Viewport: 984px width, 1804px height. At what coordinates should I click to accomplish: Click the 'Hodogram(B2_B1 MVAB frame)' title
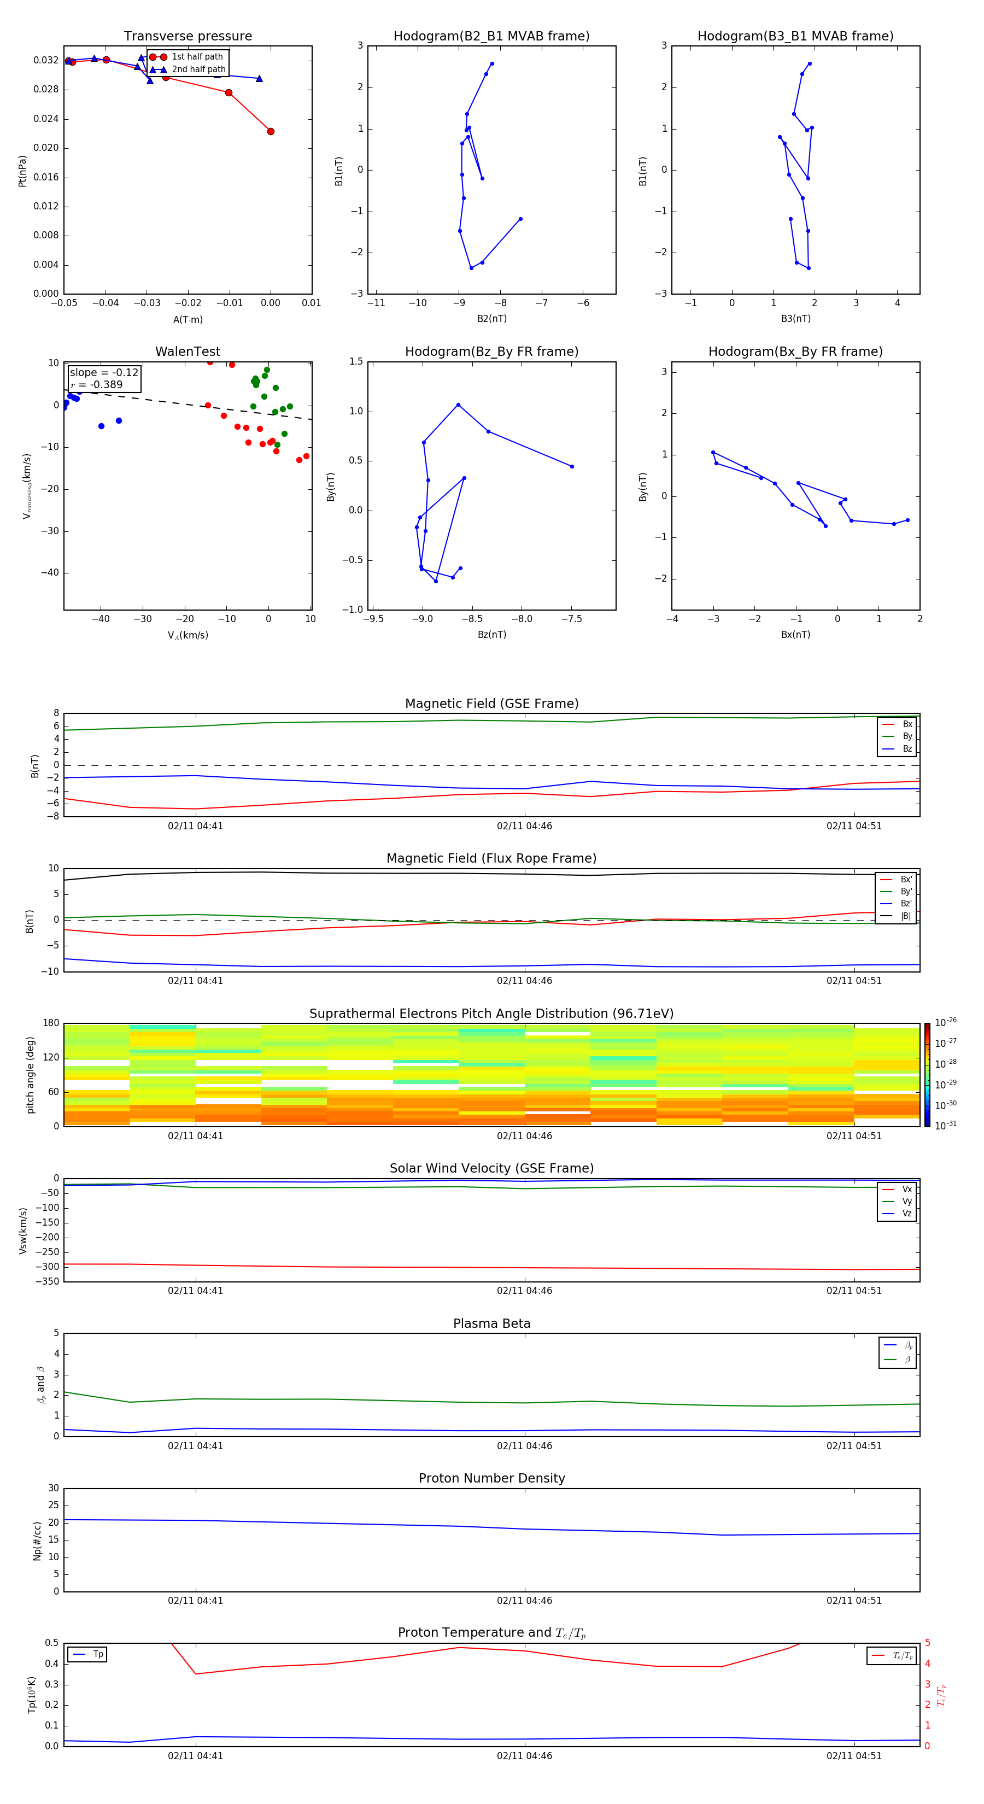click(491, 37)
